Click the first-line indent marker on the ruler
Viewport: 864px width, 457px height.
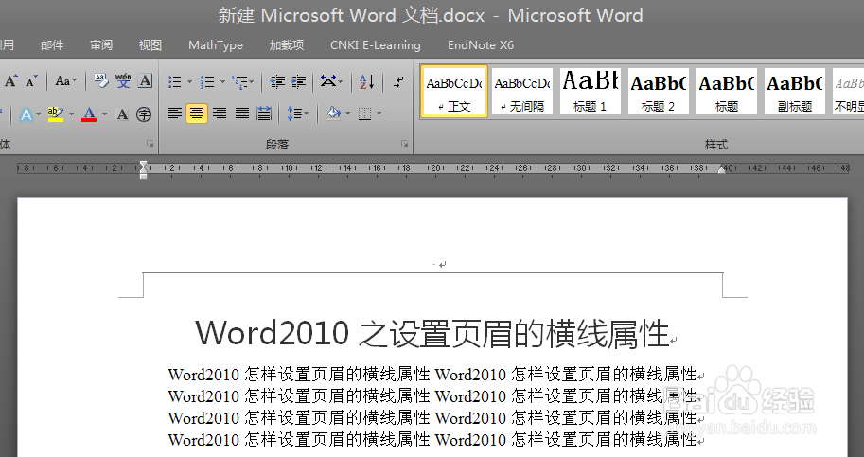pos(143,164)
